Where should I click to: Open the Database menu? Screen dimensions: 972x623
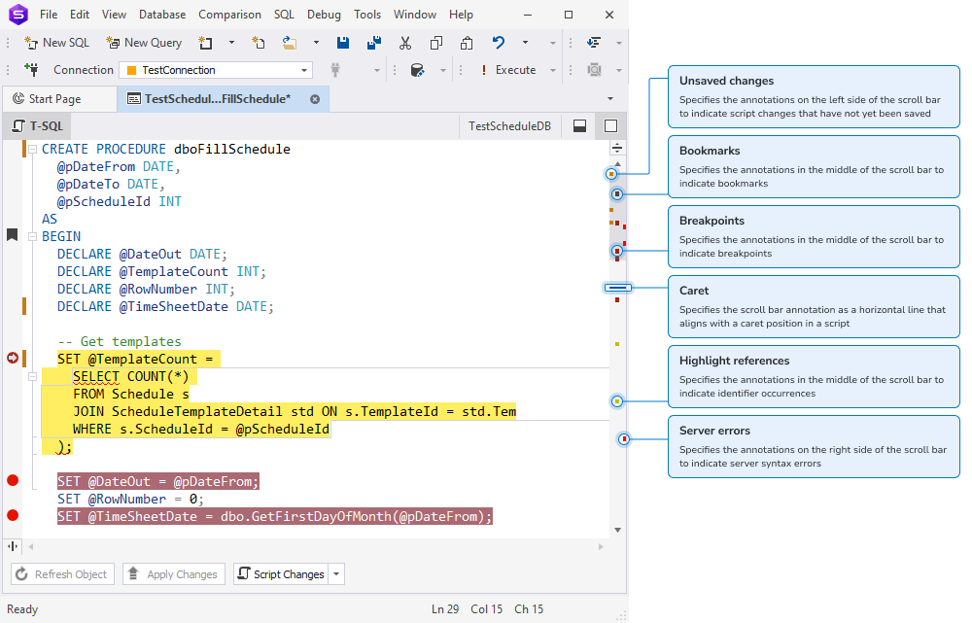pos(161,14)
